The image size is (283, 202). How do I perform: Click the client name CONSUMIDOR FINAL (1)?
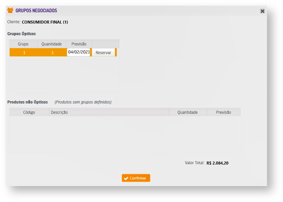[x=45, y=22]
